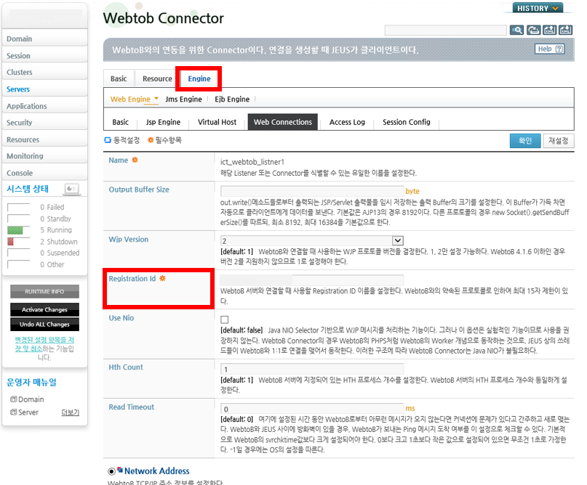Click the Hth Count input field
587x485 pixels.
click(312, 369)
